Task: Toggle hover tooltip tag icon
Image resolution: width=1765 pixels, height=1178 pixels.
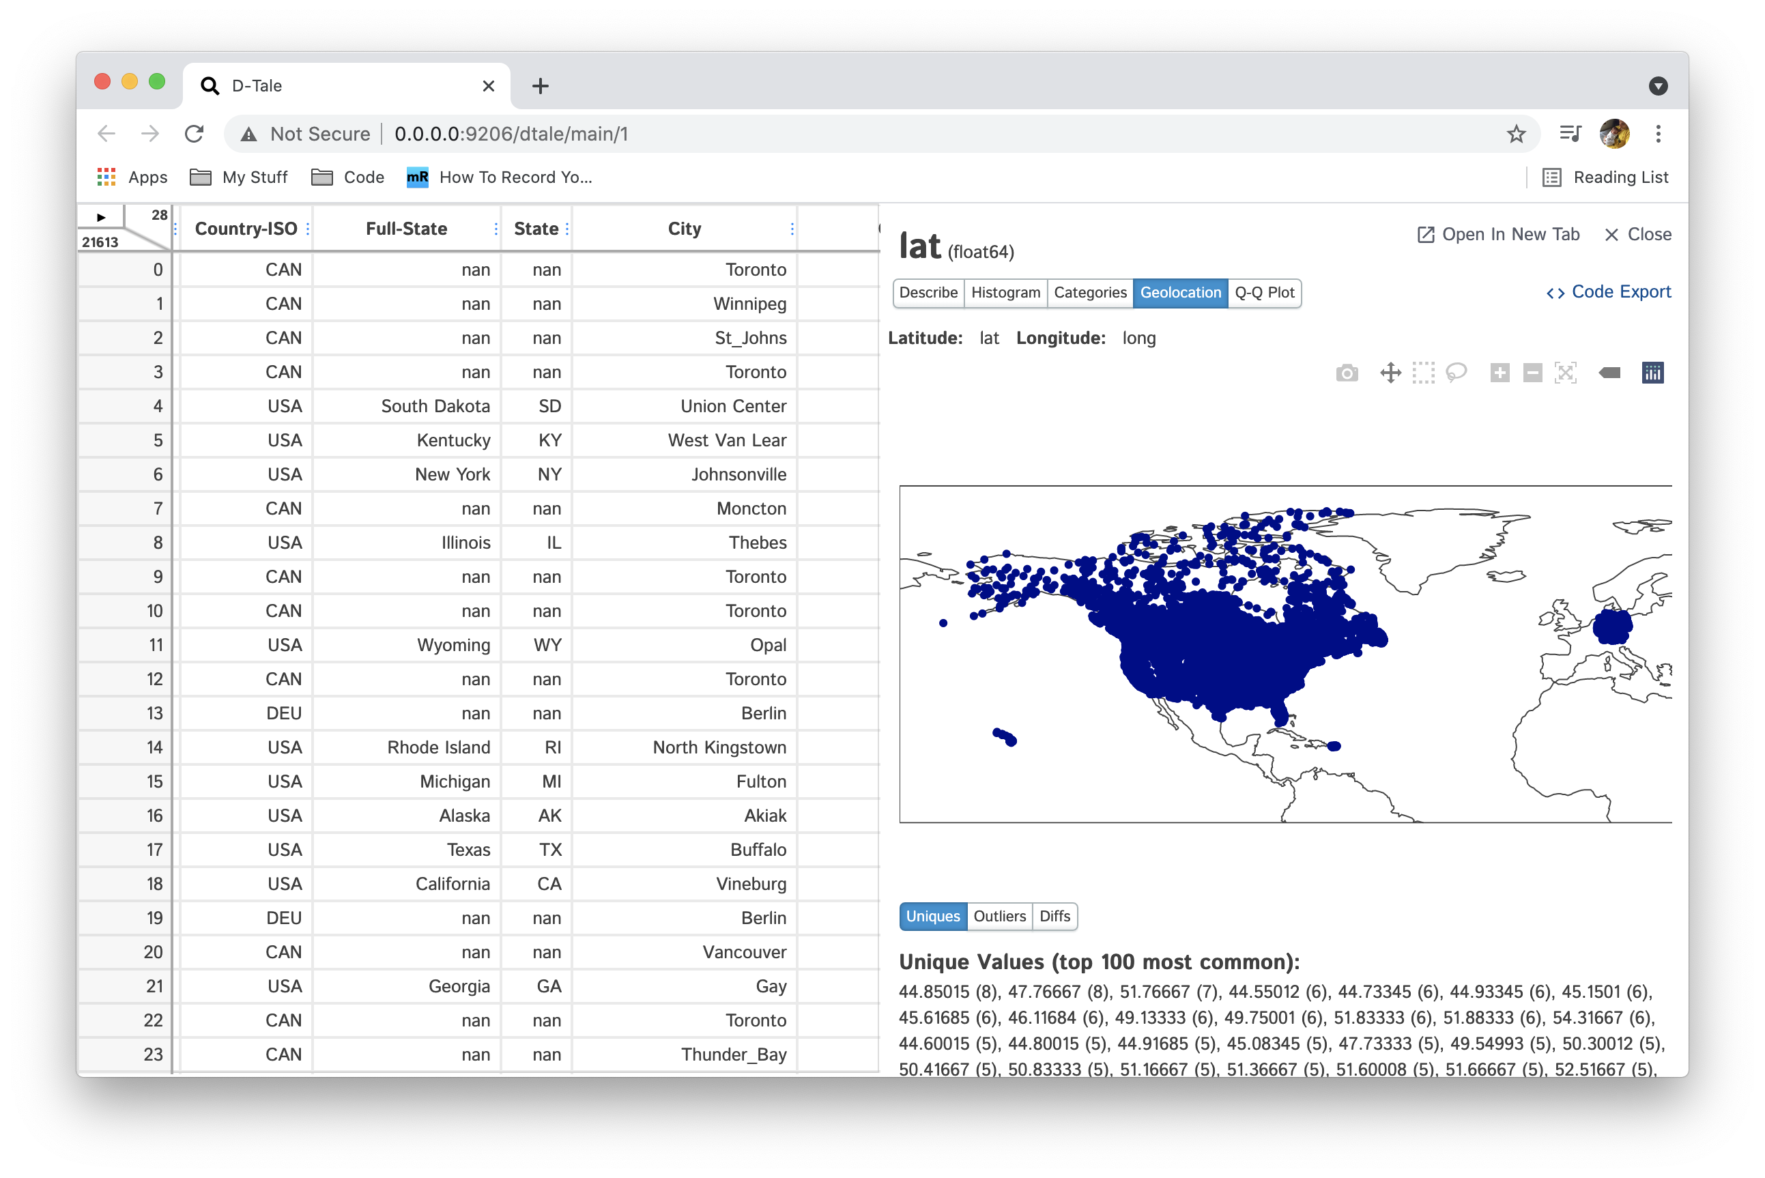Action: click(1609, 373)
